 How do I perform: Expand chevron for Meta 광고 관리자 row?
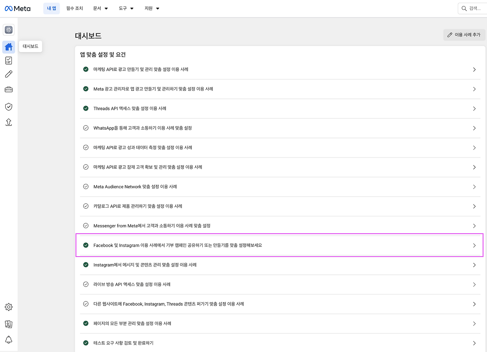(474, 89)
